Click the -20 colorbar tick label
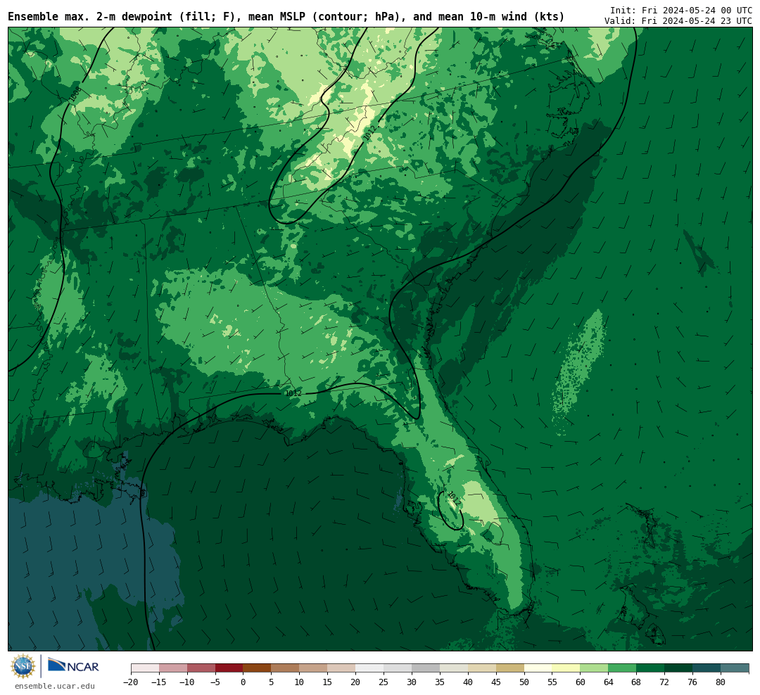The image size is (760, 695). pos(131,682)
